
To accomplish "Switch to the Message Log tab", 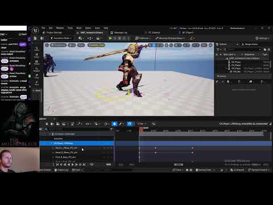I will click(119, 32).
